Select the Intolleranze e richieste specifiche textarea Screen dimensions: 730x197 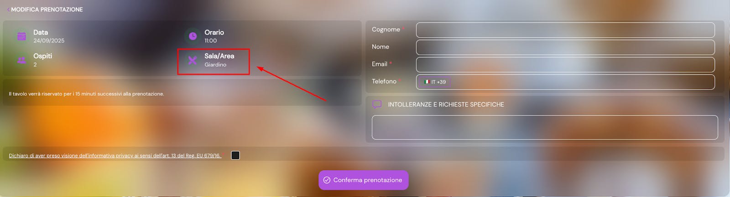click(x=545, y=127)
